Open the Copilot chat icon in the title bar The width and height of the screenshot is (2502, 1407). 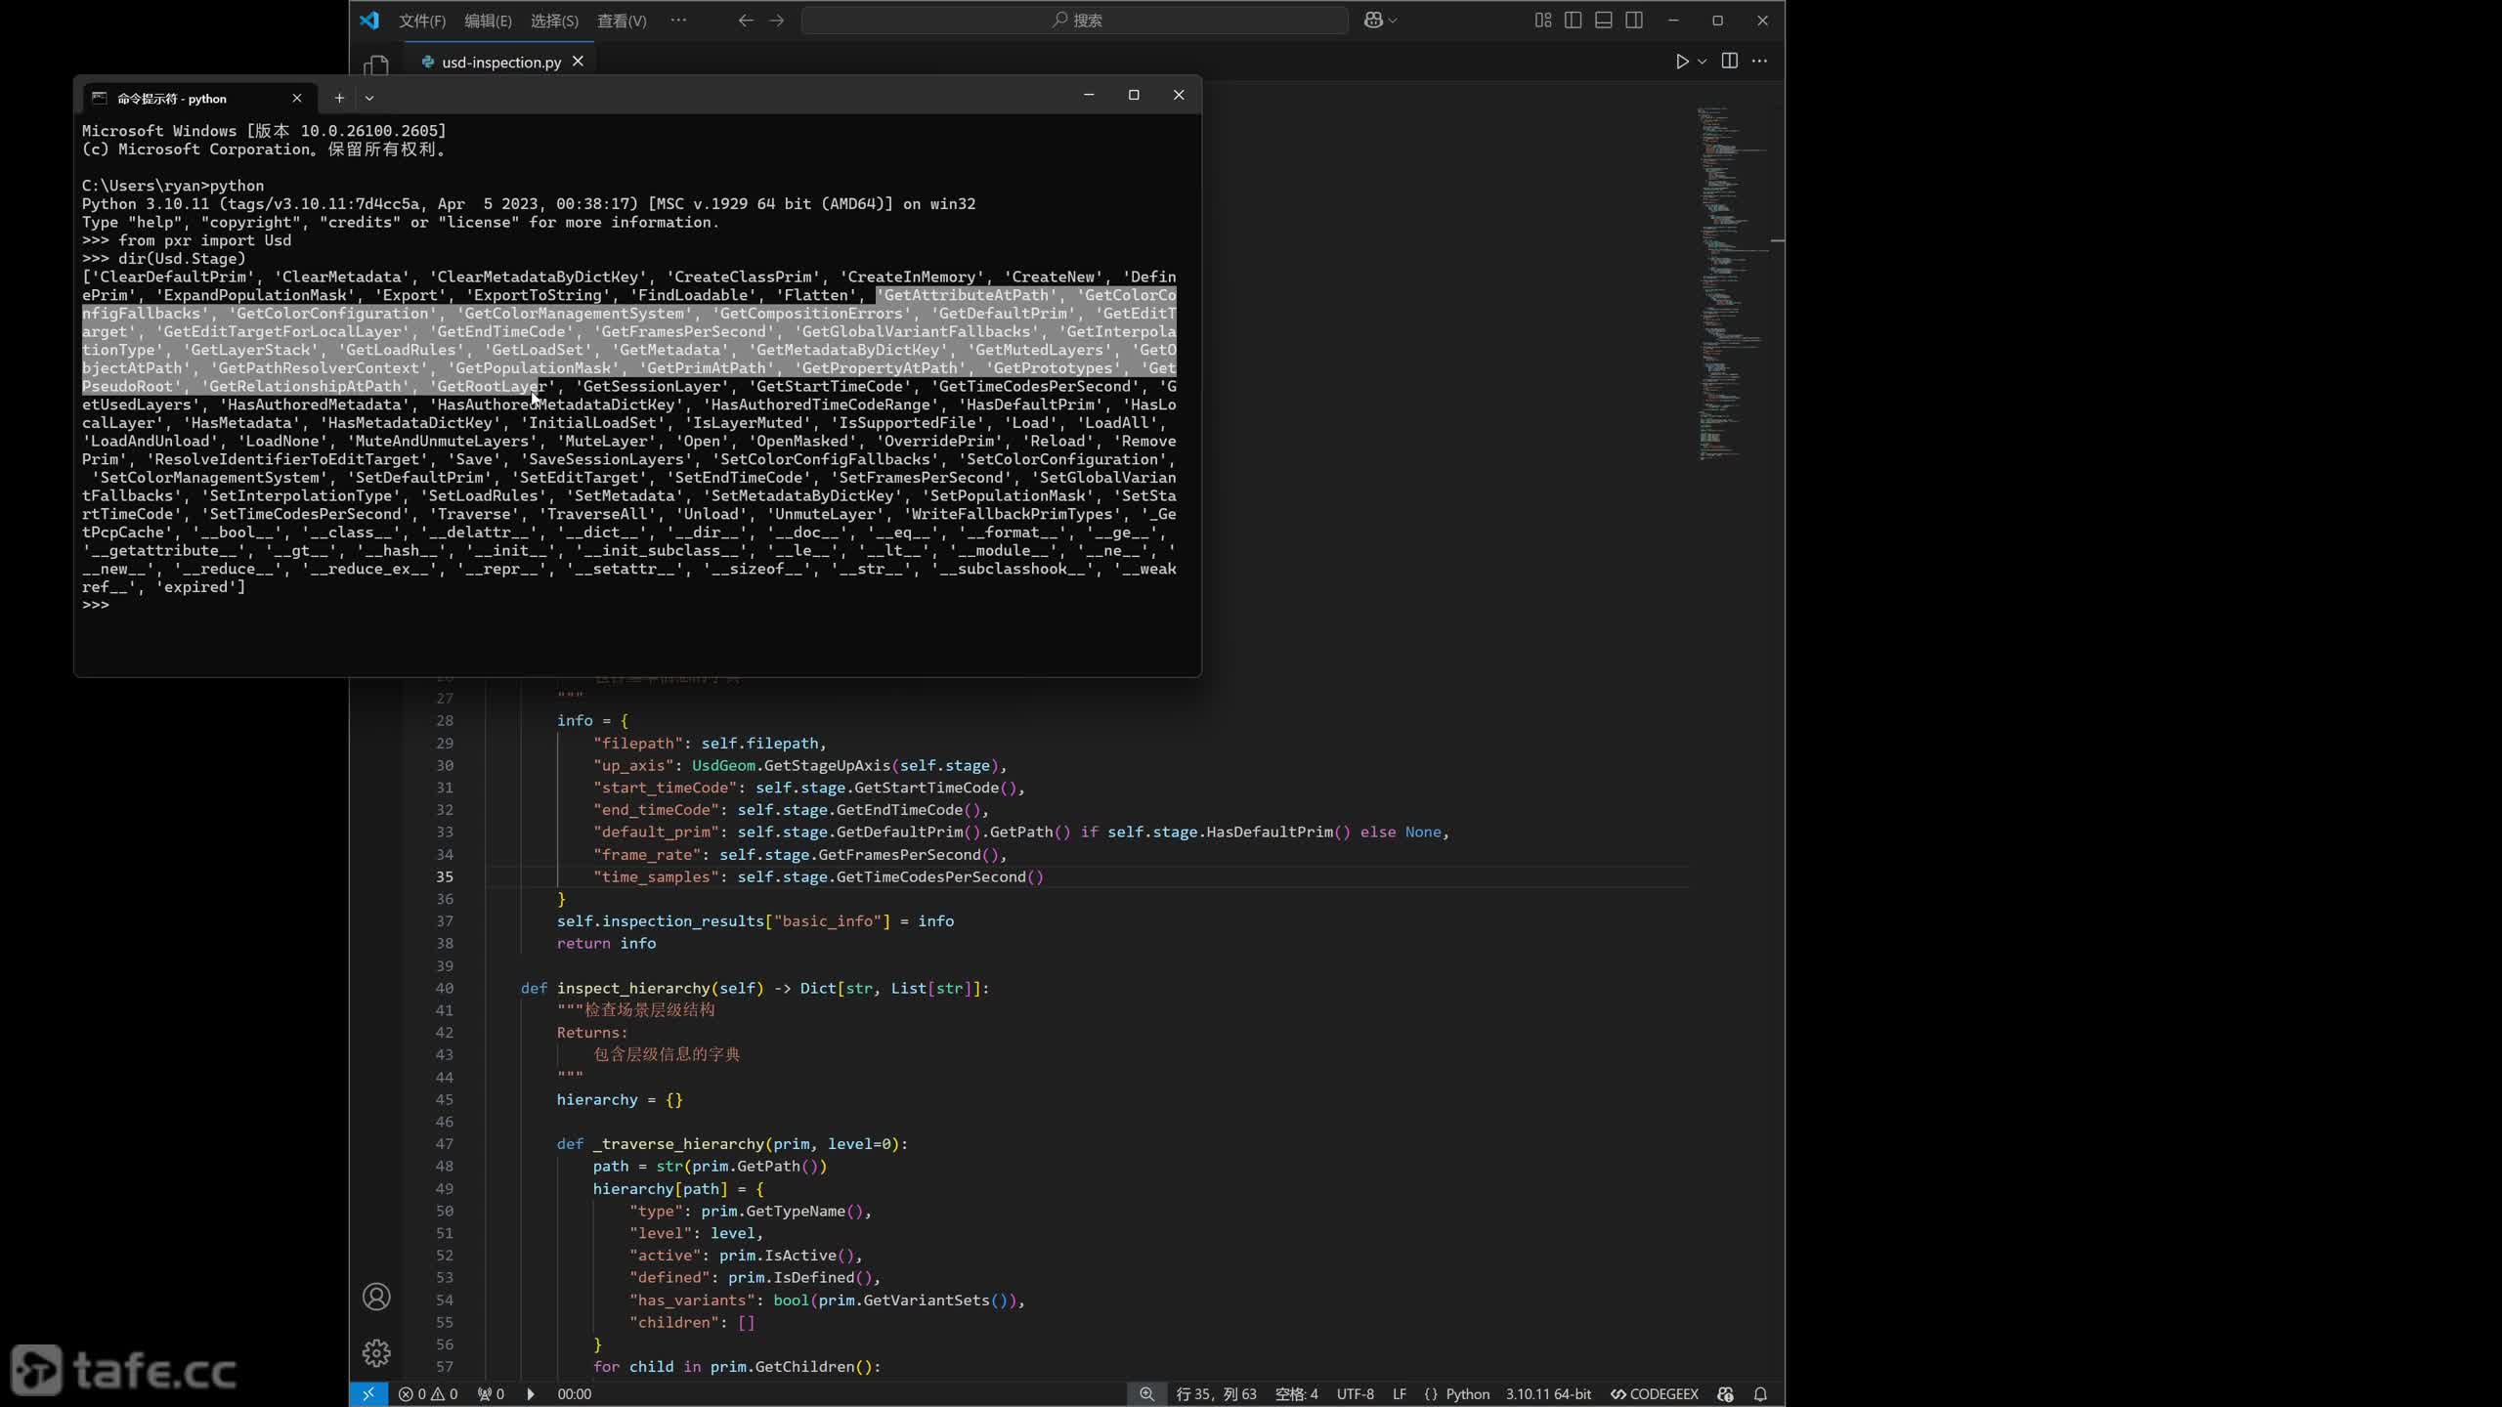pos(1373,20)
